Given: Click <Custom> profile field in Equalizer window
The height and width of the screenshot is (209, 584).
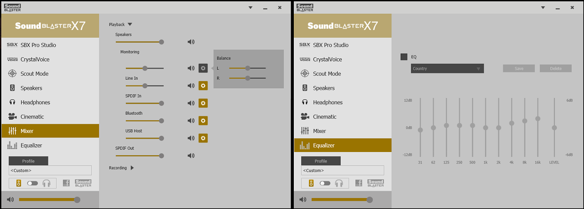Looking at the screenshot, I should (343, 170).
